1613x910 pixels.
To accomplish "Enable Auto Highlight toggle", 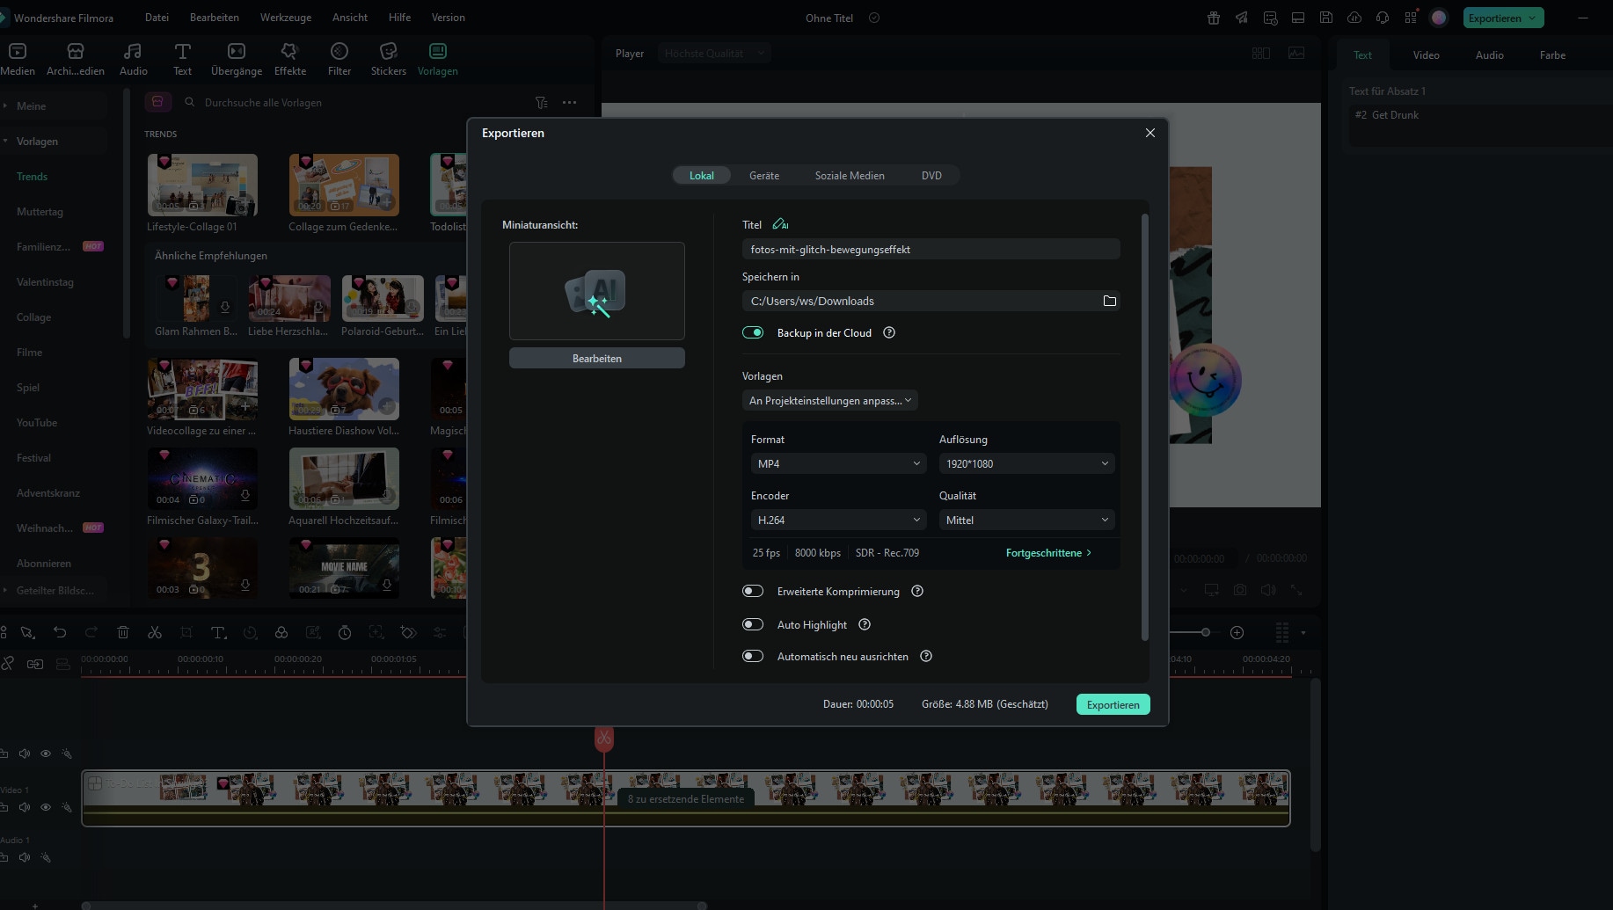I will pos(753,624).
